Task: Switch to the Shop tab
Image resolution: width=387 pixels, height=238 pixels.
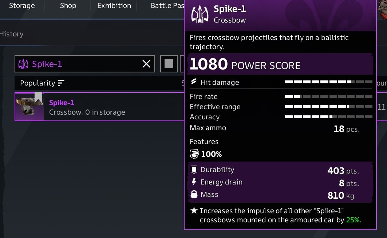Action: coord(68,6)
